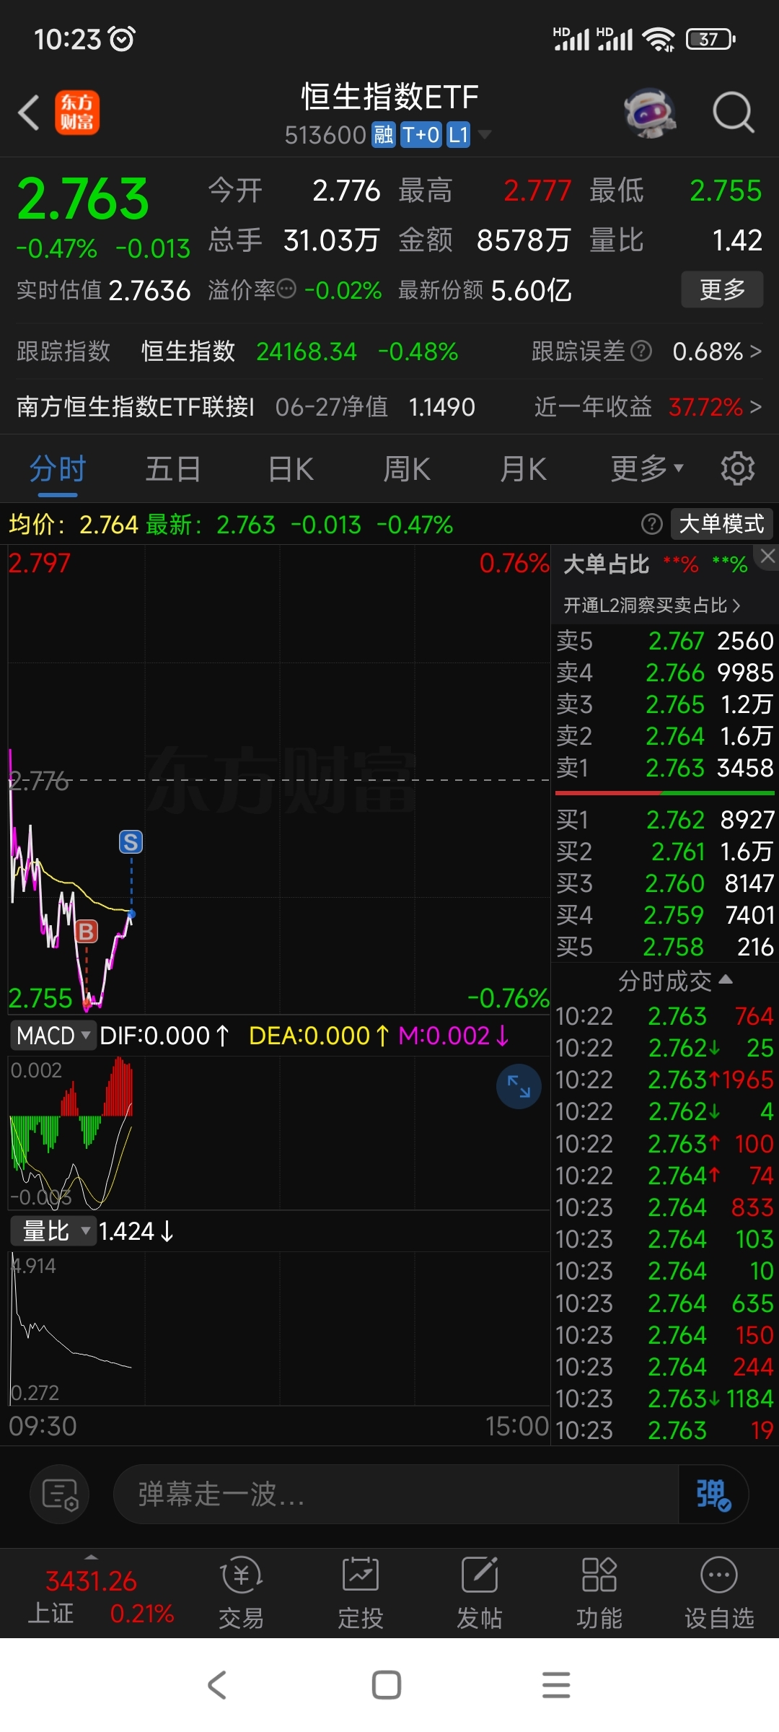Tap the battery indicator in status bar
Image resolution: width=779 pixels, height=1732 pixels.
[x=710, y=39]
